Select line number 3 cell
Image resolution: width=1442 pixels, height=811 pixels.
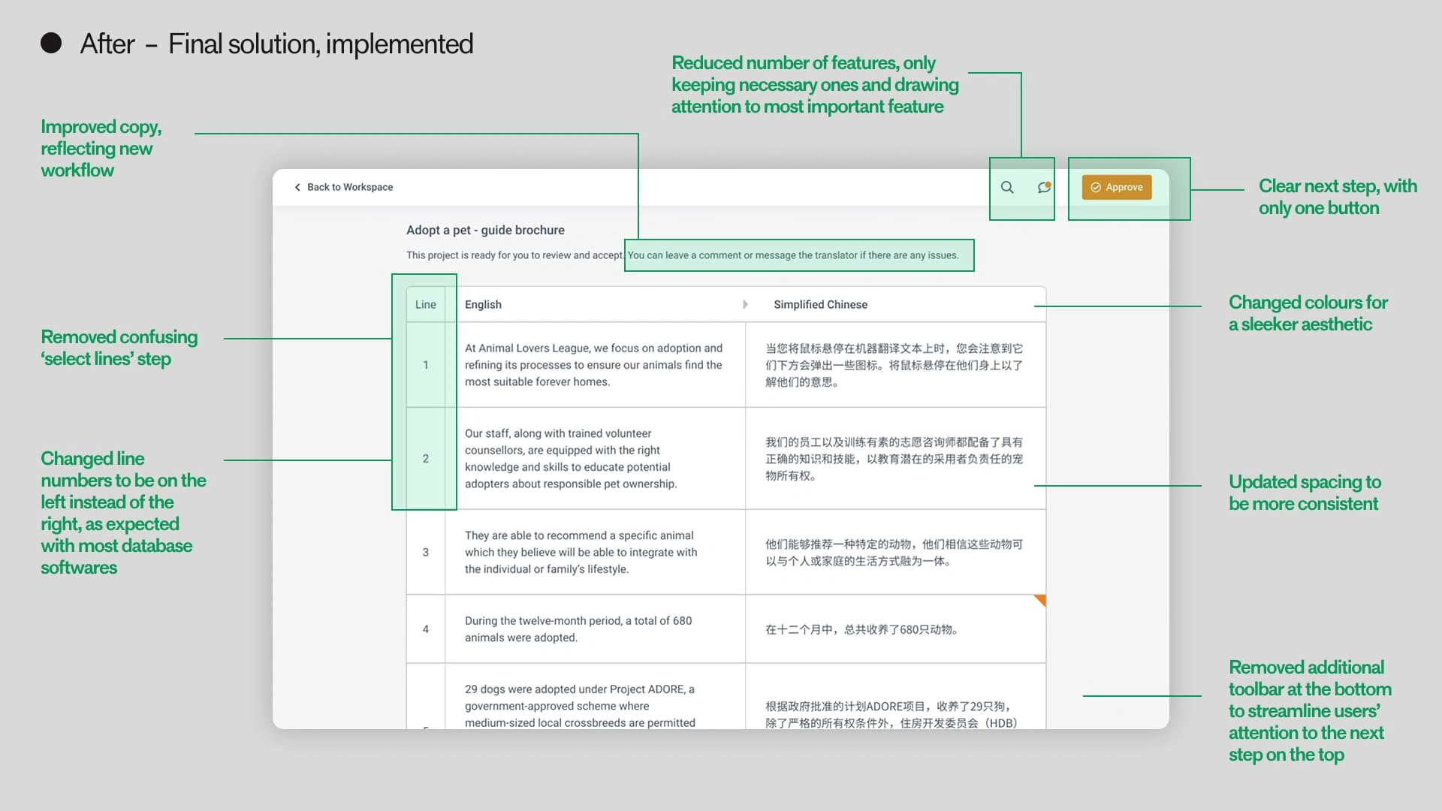[x=426, y=553]
